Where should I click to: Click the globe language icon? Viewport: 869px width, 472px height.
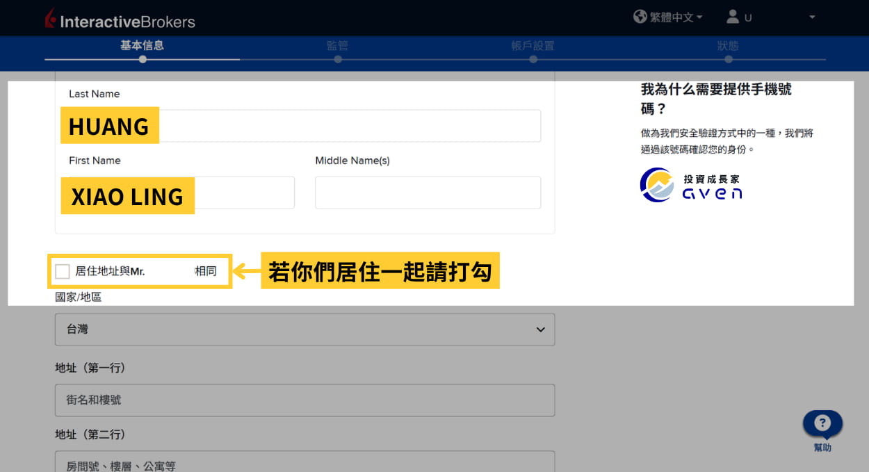point(640,16)
